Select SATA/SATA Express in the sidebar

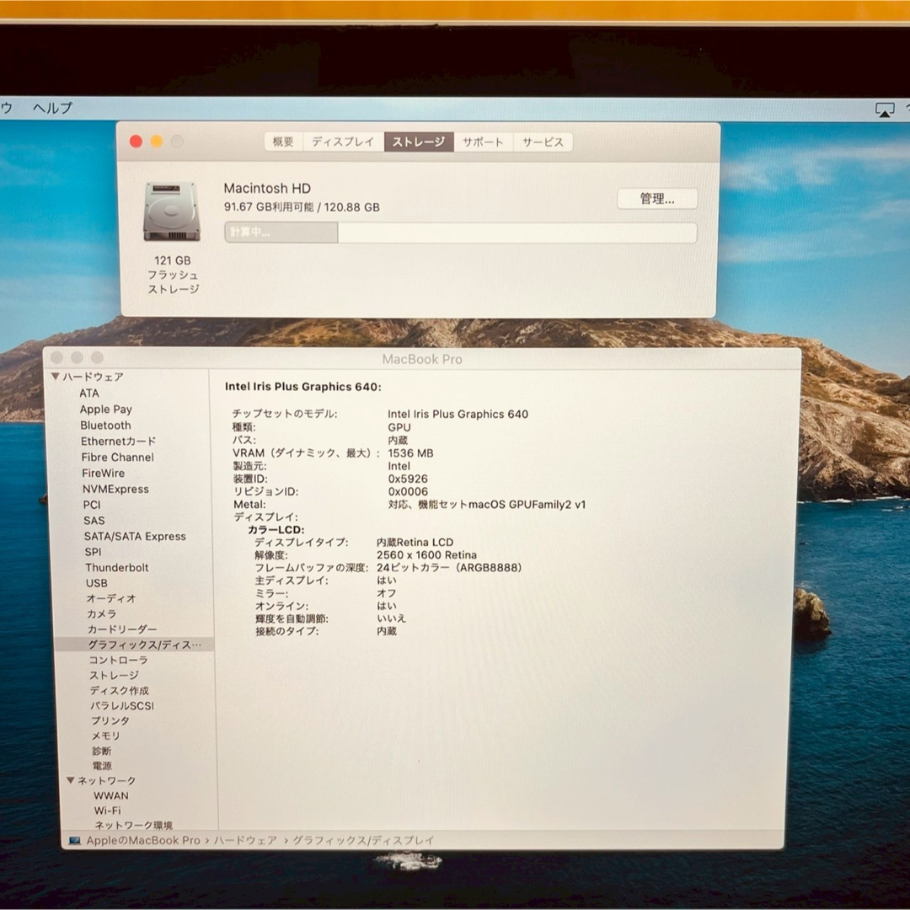pyautogui.click(x=135, y=536)
